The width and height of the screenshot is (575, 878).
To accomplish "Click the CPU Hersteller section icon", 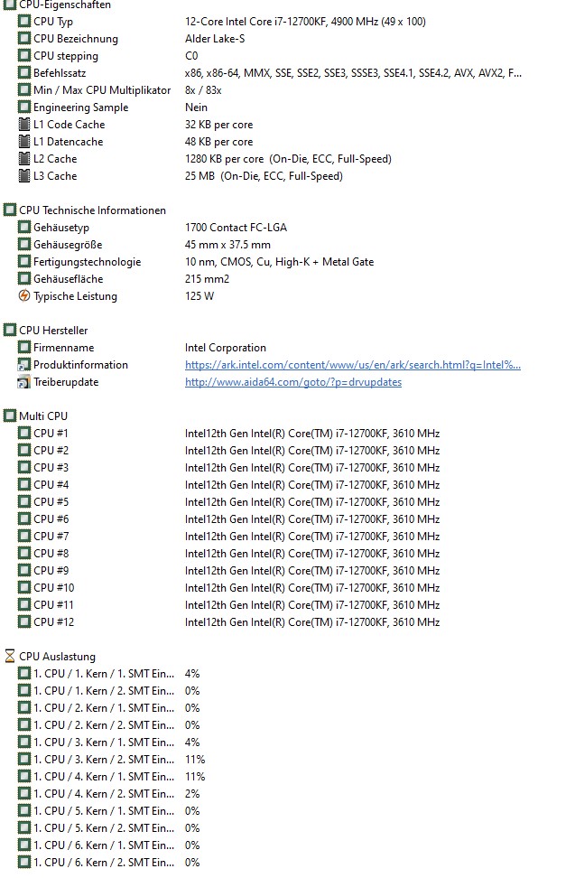I will pyautogui.click(x=10, y=331).
